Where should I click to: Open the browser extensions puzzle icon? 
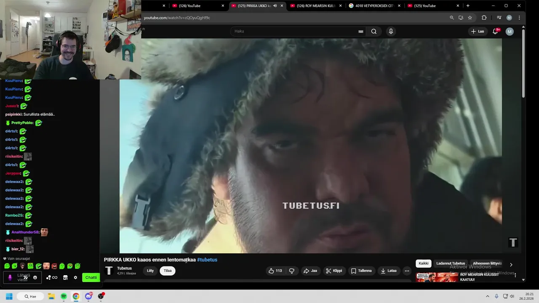click(484, 18)
